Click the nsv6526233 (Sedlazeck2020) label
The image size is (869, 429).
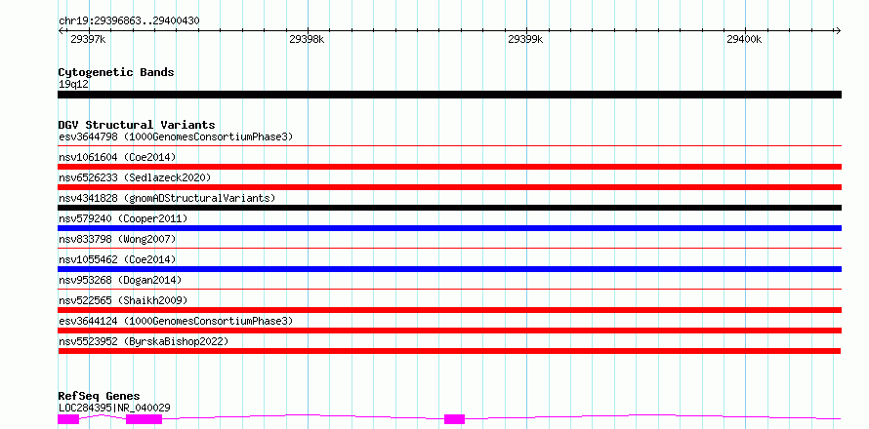135,177
